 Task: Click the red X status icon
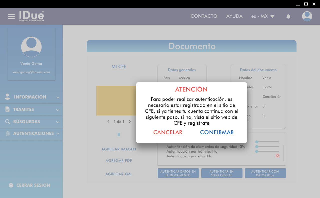pos(277,156)
